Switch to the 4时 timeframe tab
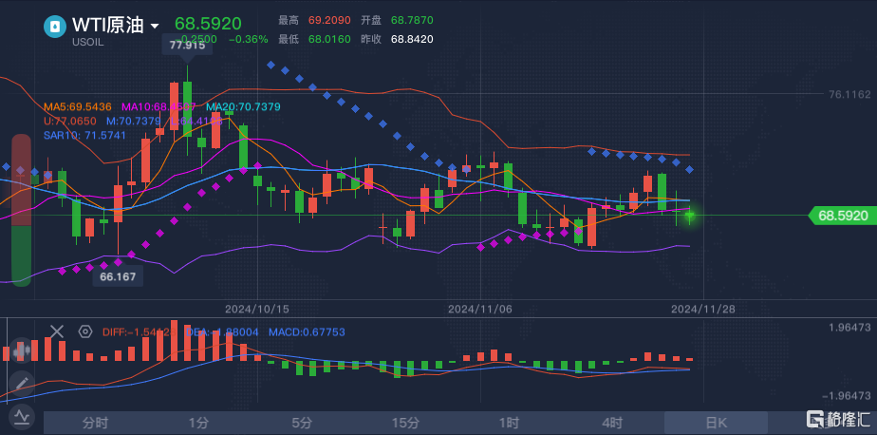This screenshot has width=877, height=435. tap(612, 423)
